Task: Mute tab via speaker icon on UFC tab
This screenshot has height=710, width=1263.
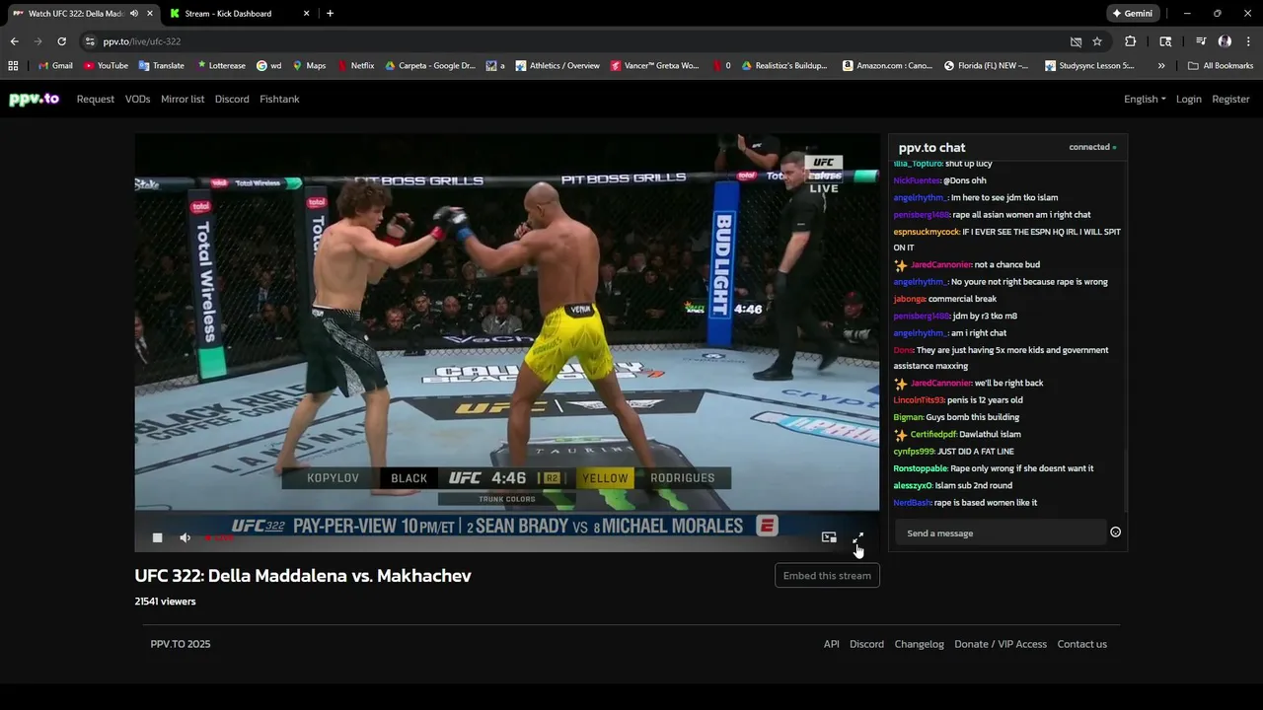Action: pyautogui.click(x=134, y=14)
